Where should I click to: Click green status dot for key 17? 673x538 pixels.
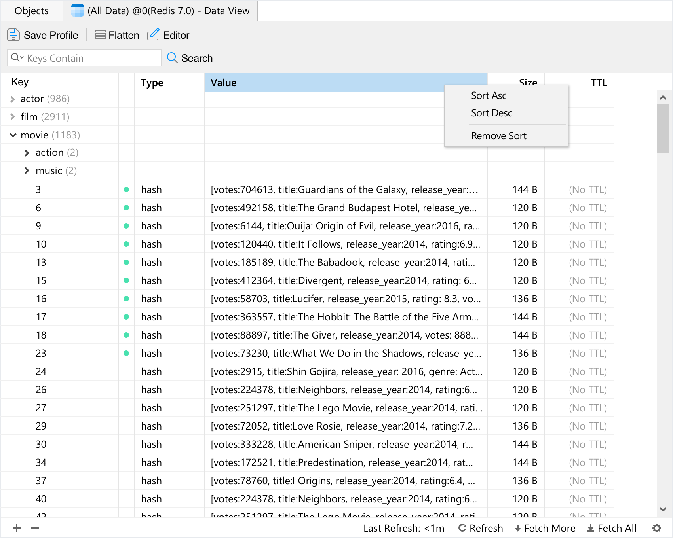click(x=126, y=317)
